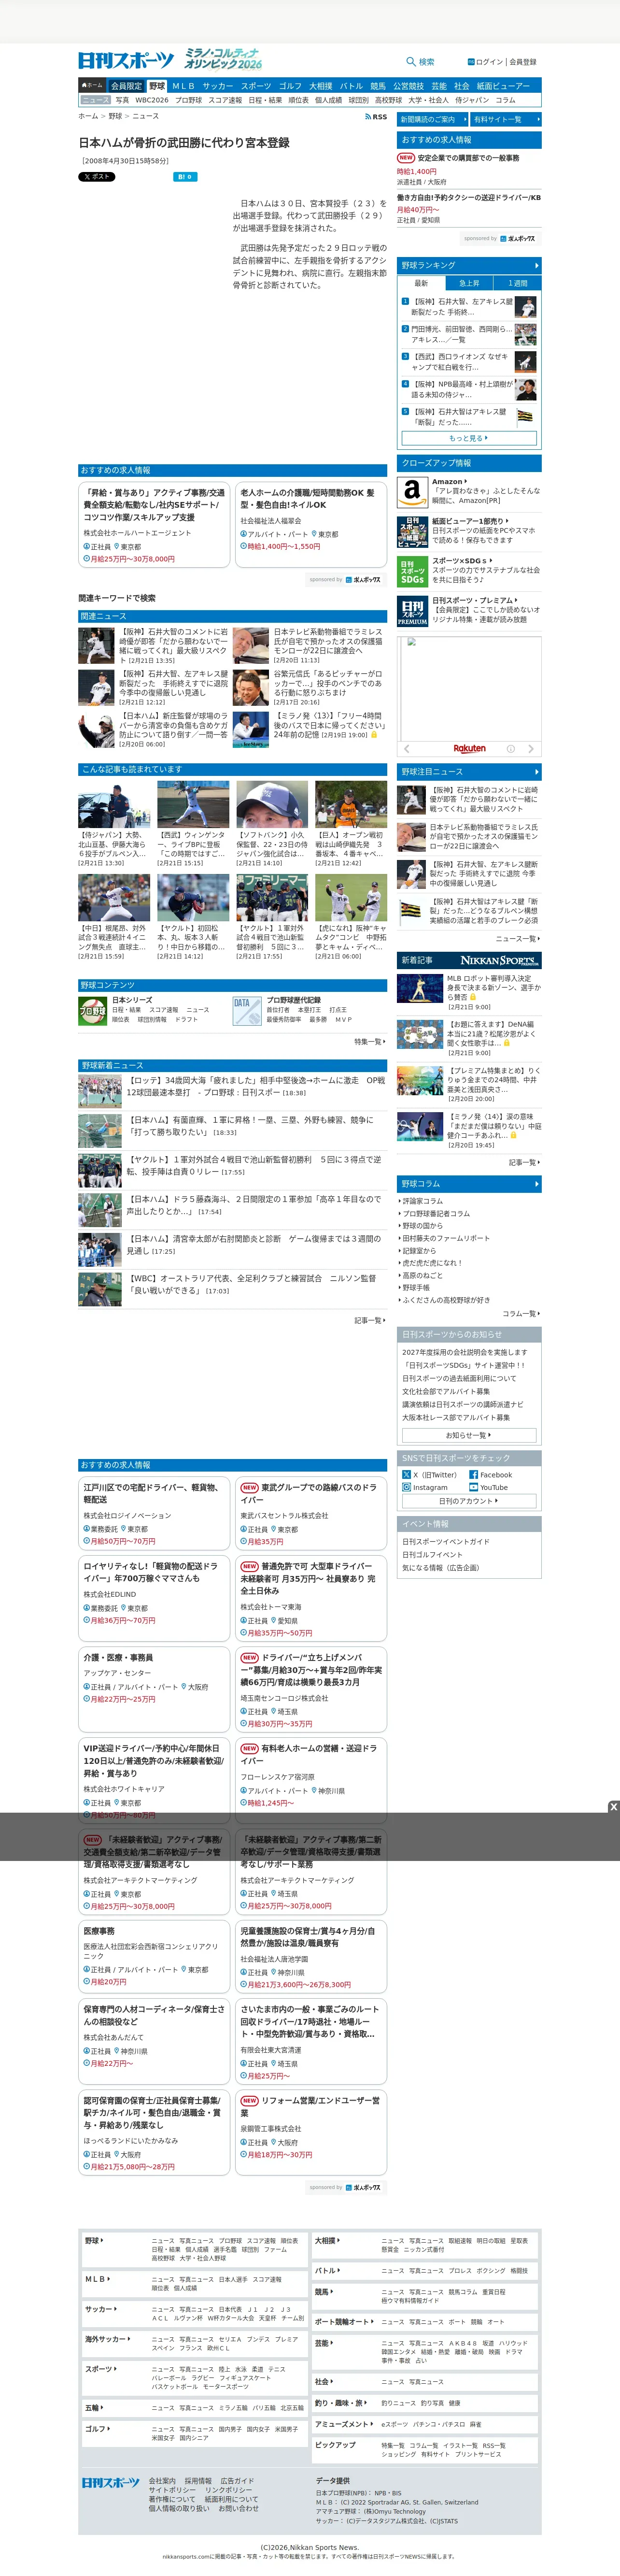Open 日刊スポーツイベントガイド link
Image resolution: width=620 pixels, height=2576 pixels.
pyautogui.click(x=446, y=1542)
